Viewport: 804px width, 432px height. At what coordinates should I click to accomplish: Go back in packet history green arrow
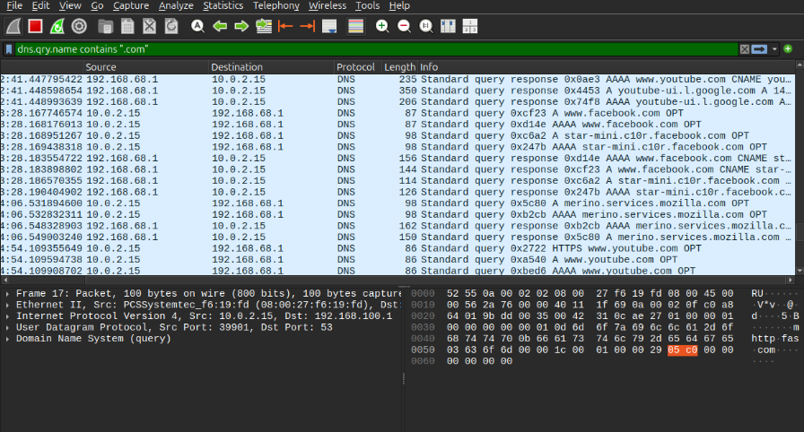(220, 26)
